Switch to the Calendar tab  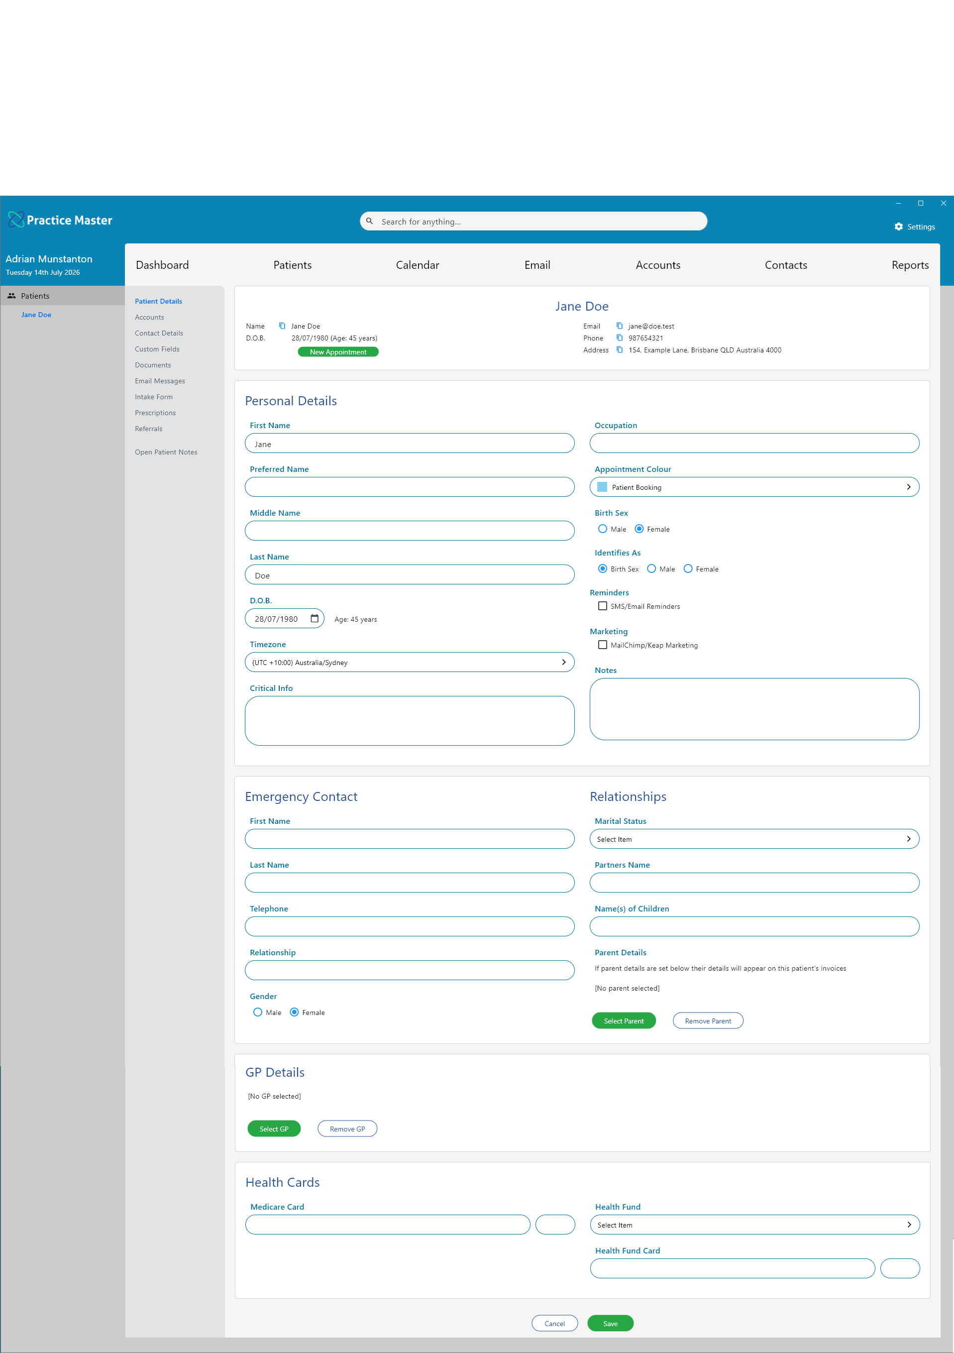417,265
